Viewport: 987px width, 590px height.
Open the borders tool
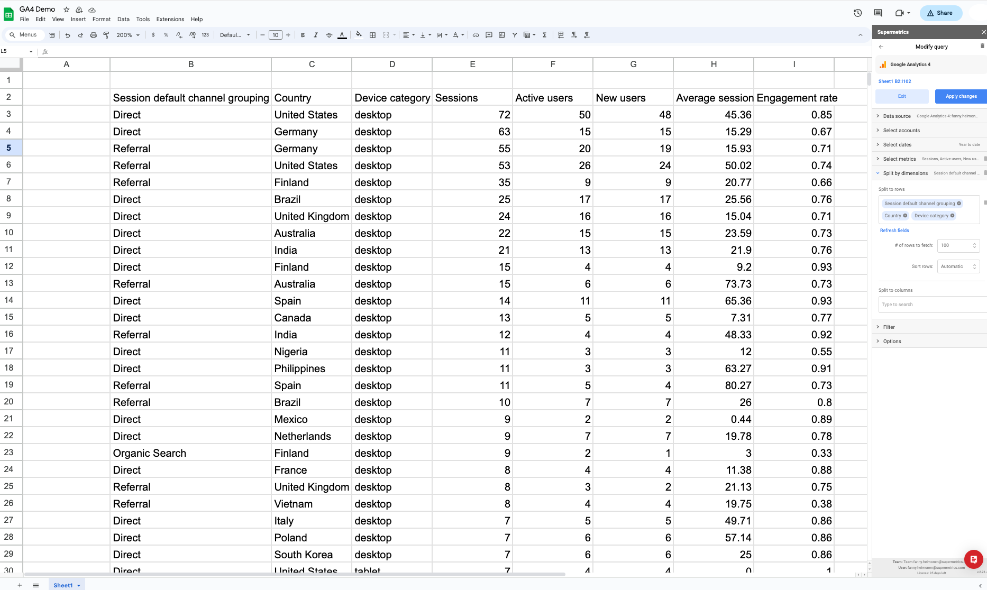click(x=372, y=35)
